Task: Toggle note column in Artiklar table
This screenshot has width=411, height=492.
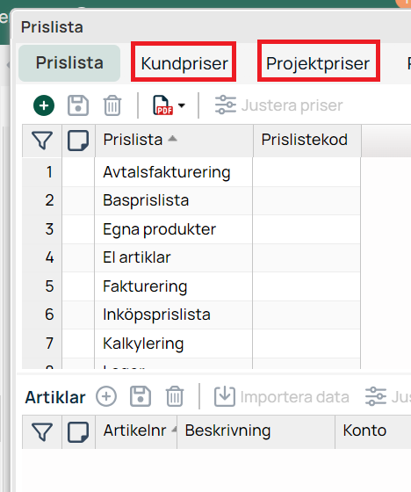Action: [78, 431]
